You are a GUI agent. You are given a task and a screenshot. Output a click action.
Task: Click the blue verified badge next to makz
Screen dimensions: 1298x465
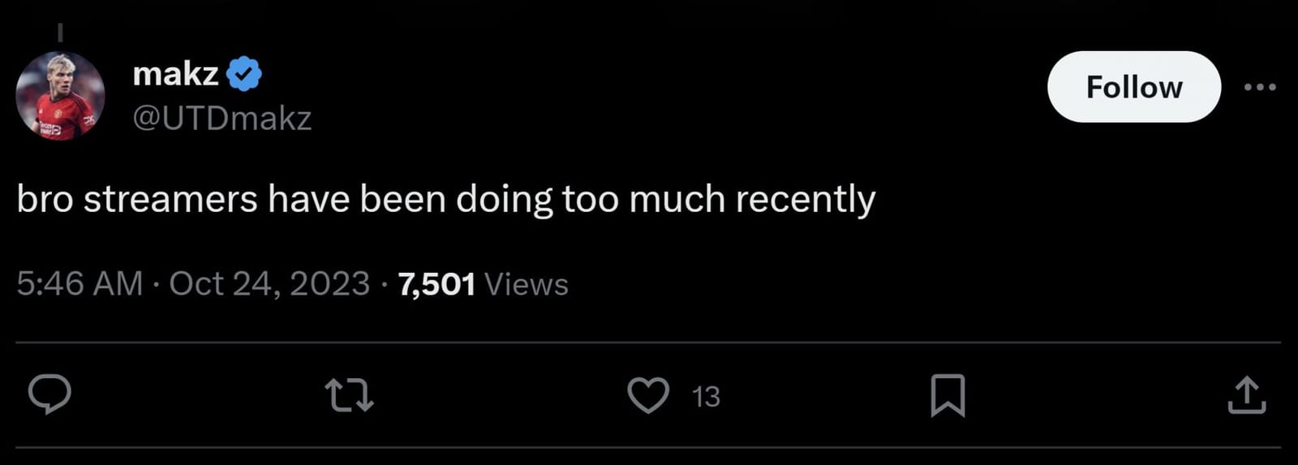coord(244,75)
